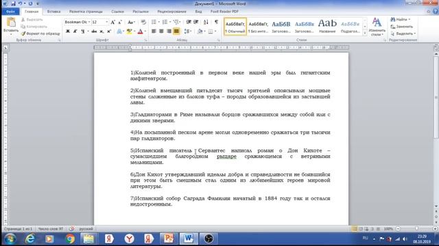Toggle paragraph marks display (¶)
439x246 pixels.
[216, 22]
